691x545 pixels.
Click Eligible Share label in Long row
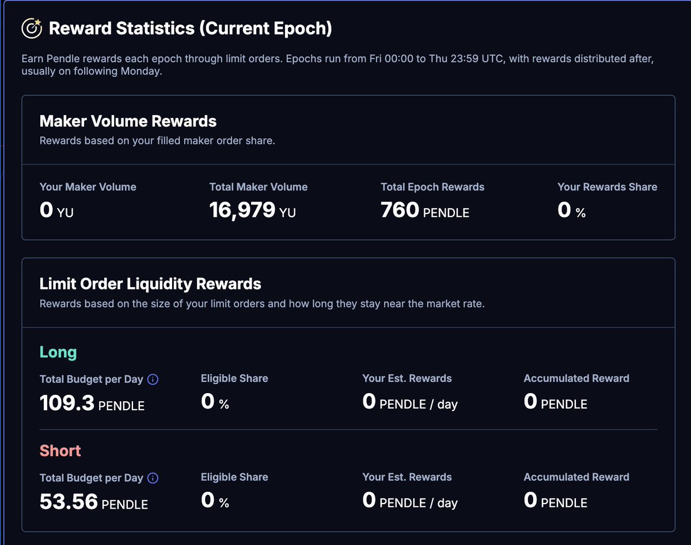[x=234, y=379]
